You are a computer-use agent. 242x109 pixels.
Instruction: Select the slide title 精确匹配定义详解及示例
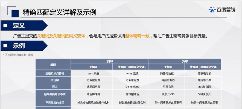point(59,13)
